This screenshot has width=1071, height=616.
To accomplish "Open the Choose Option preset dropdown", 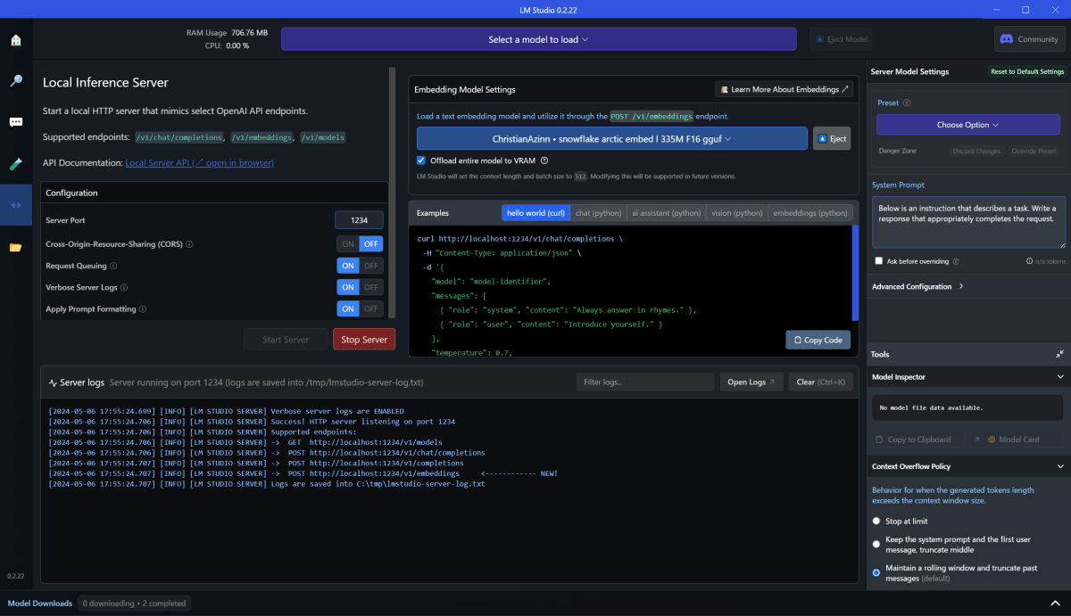I will pyautogui.click(x=967, y=125).
